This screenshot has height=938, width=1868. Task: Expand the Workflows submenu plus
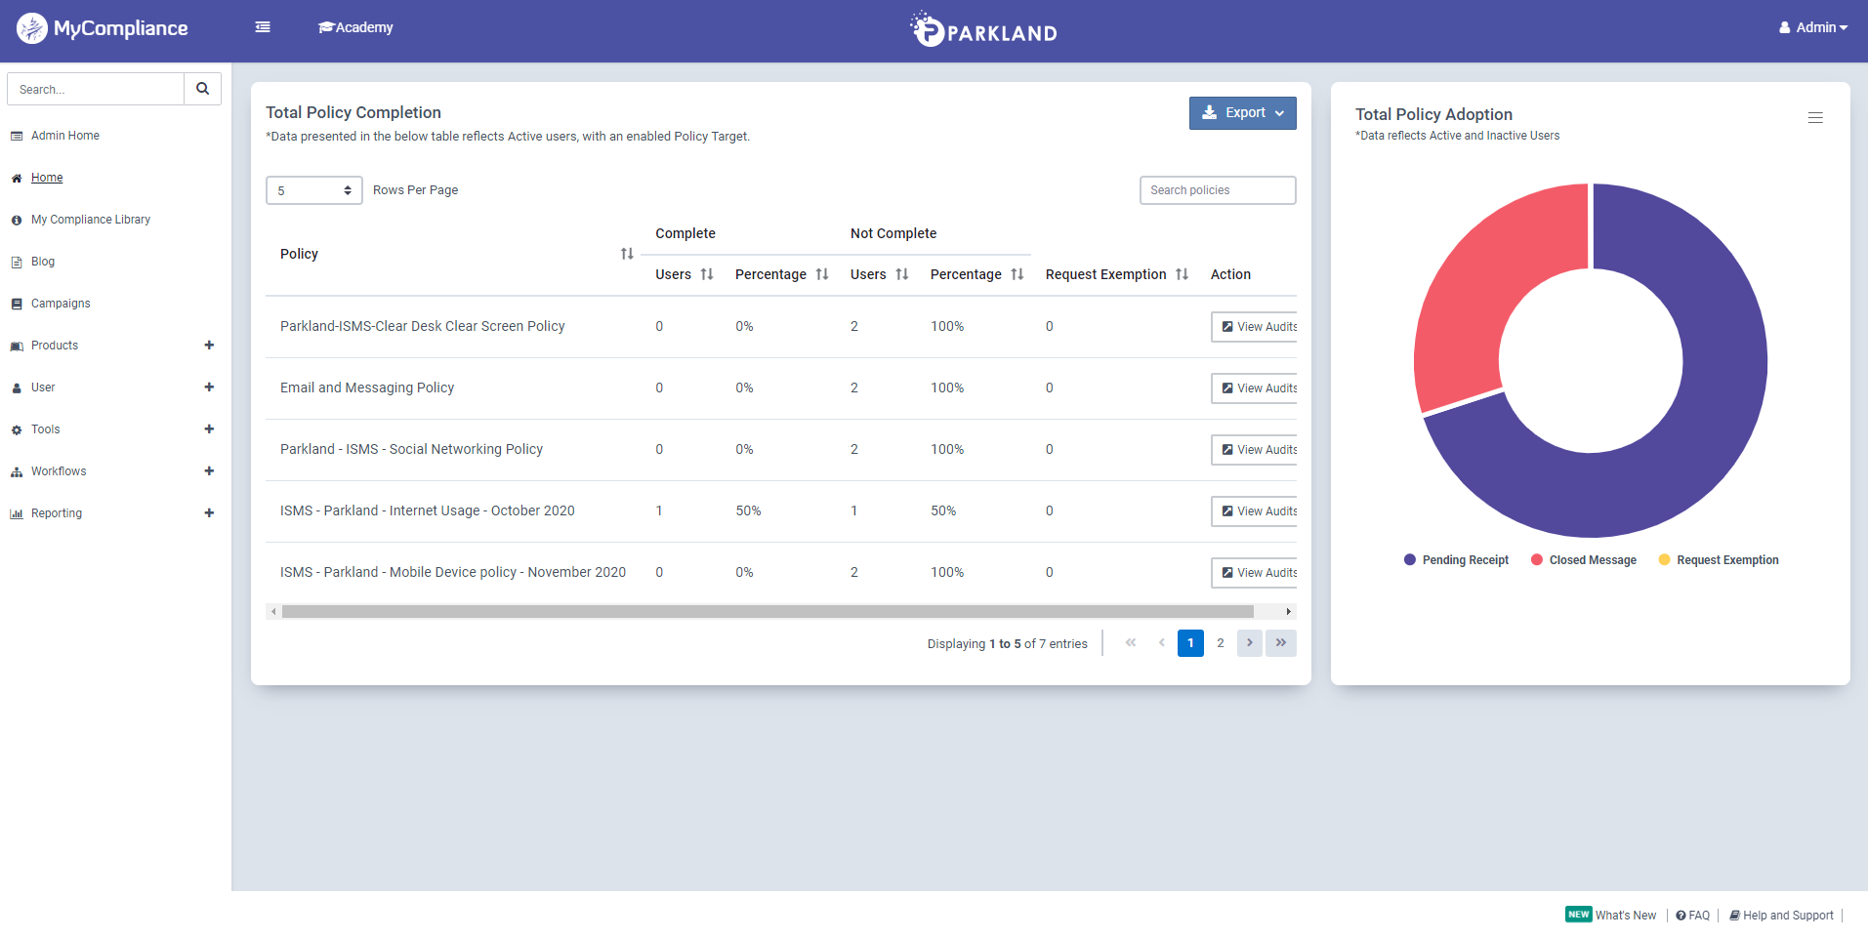coord(209,471)
